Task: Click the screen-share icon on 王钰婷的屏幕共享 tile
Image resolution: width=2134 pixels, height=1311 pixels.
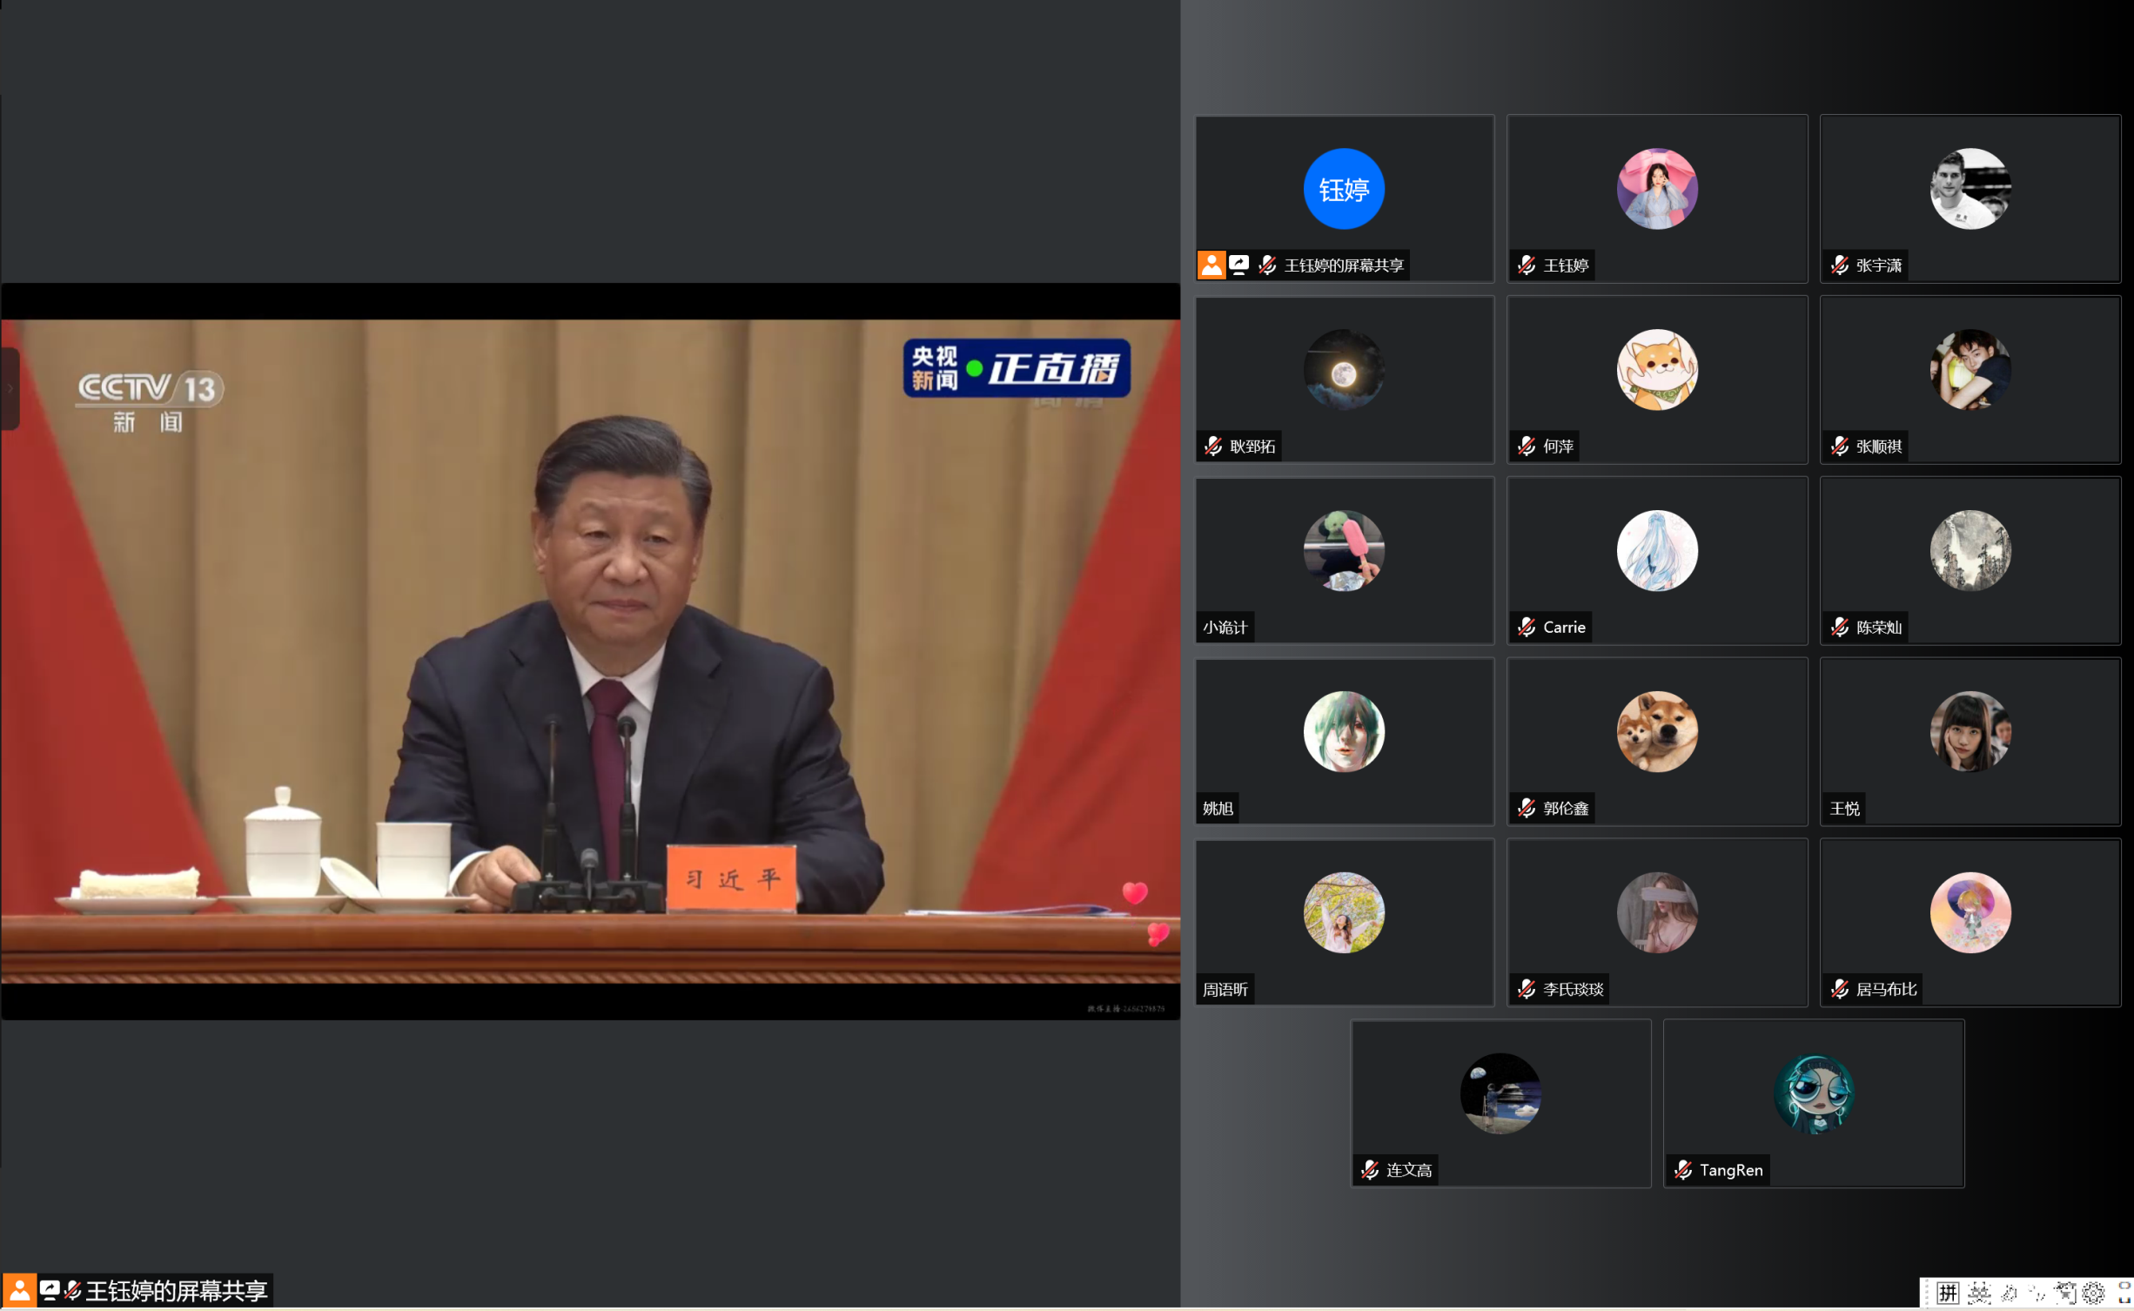Action: point(1239,265)
